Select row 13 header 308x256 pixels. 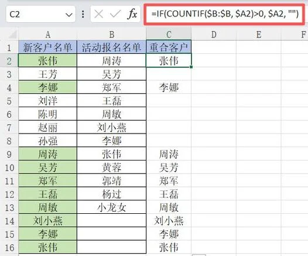tap(9, 207)
